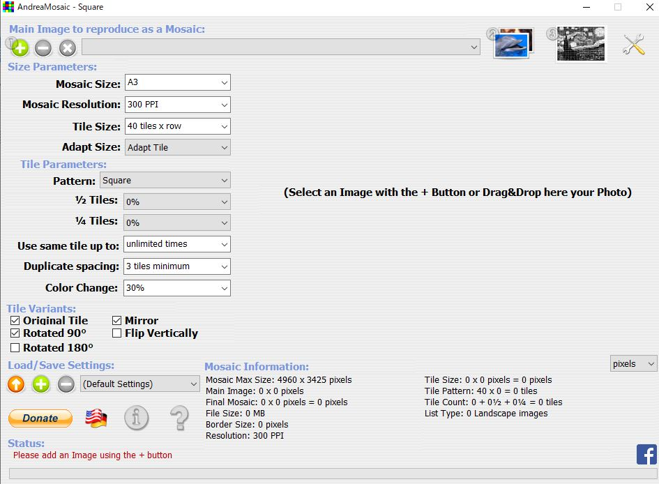The image size is (659, 484).
Task: Click the Donate button
Action: click(x=40, y=418)
